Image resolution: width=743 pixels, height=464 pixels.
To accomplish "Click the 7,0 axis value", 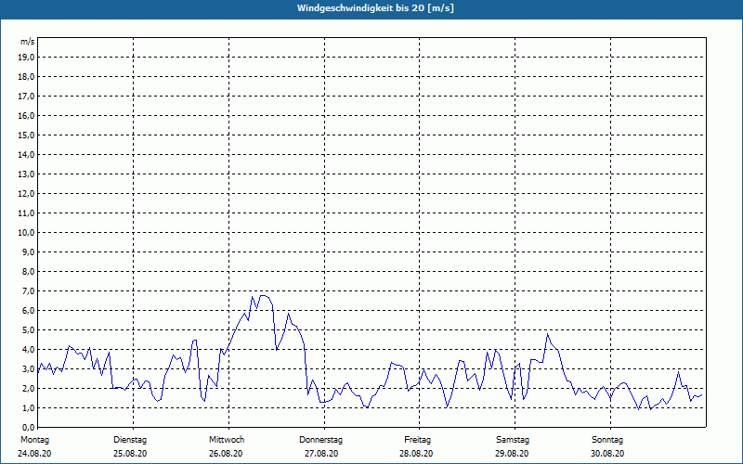I will [x=27, y=291].
